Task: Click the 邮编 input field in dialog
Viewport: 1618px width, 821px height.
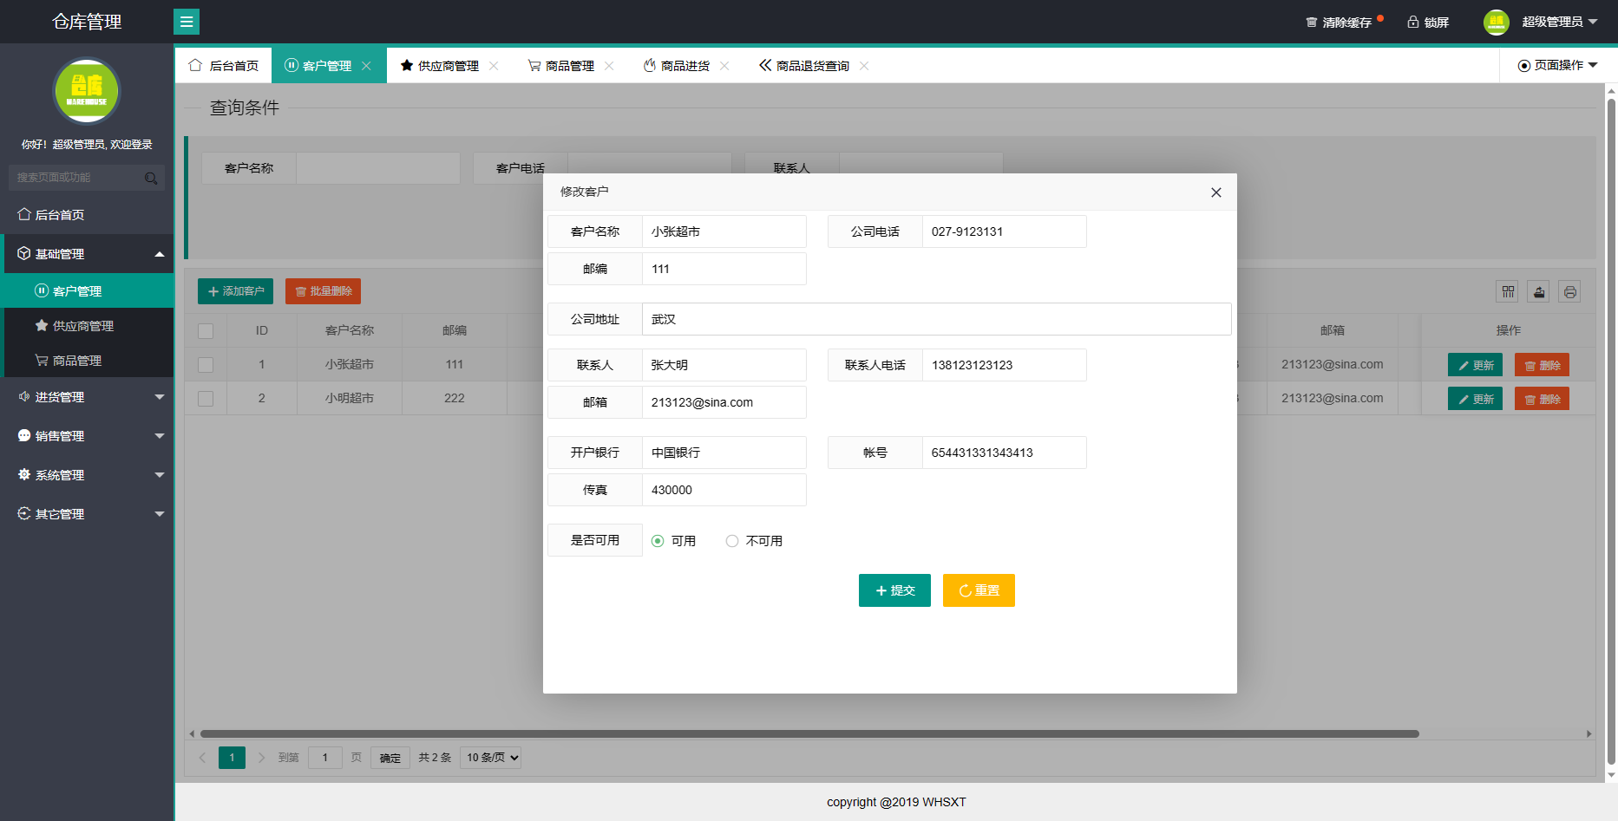Action: (x=724, y=269)
